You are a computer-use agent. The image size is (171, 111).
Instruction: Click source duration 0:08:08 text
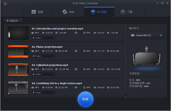pyautogui.click(x=49, y=88)
